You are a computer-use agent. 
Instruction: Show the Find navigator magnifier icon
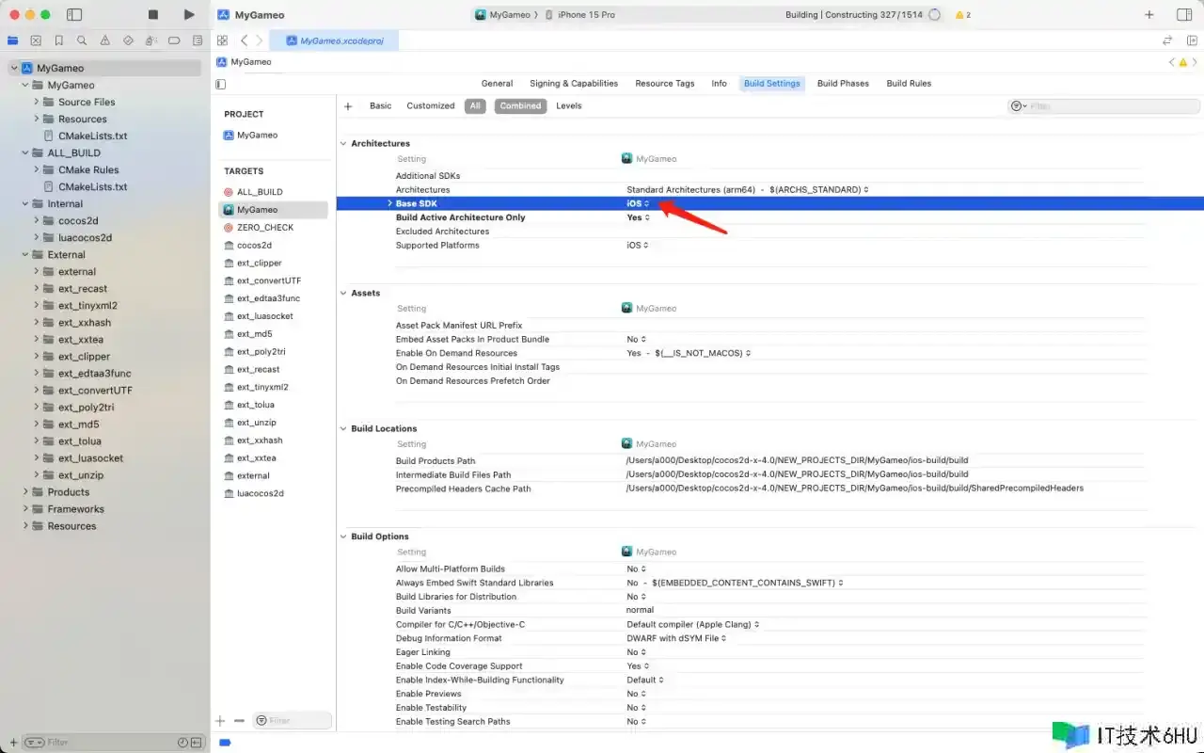click(x=82, y=41)
